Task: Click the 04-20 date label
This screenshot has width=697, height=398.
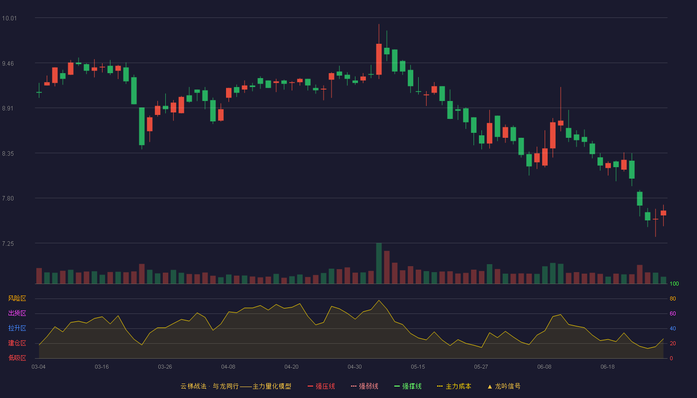Action: [291, 367]
